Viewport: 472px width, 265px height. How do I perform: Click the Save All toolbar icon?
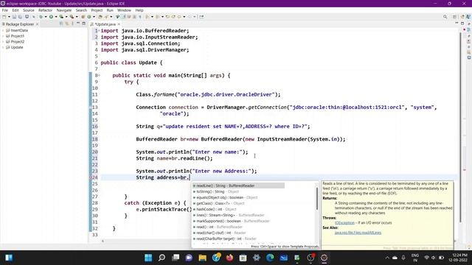(x=20, y=17)
